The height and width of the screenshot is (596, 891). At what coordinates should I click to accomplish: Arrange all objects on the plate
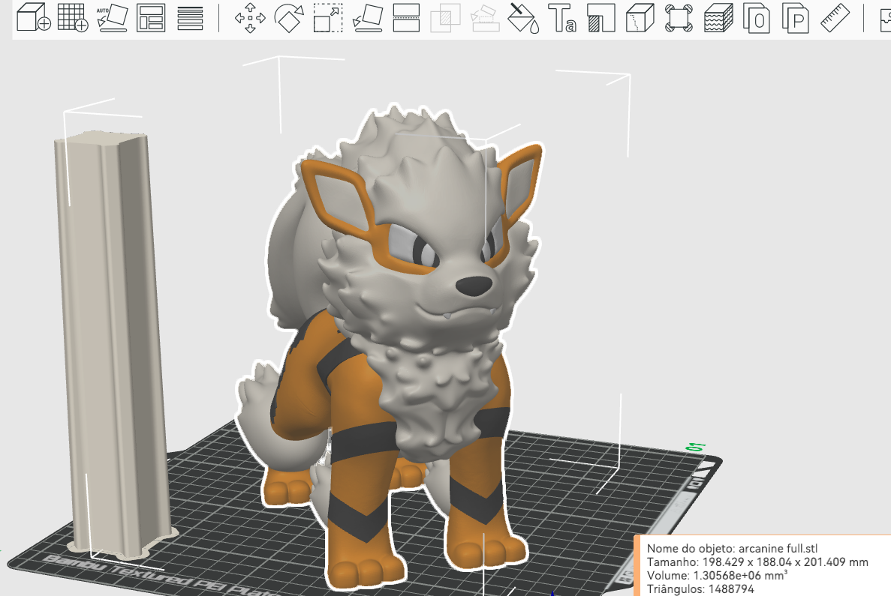(151, 17)
